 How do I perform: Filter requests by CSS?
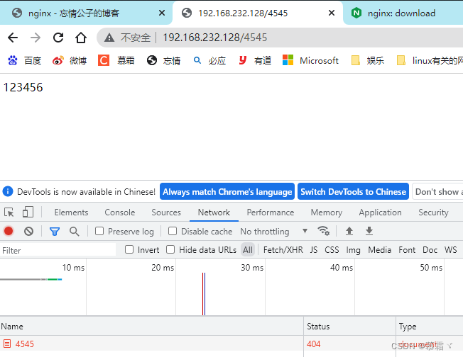(x=332, y=250)
